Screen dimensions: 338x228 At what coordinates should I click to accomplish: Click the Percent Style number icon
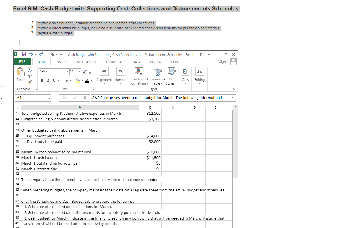[120, 71]
